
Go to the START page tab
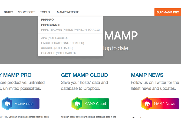point(8,12)
